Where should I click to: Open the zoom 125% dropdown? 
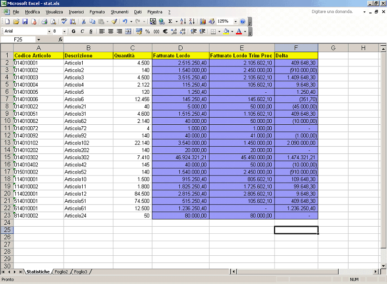(x=235, y=22)
